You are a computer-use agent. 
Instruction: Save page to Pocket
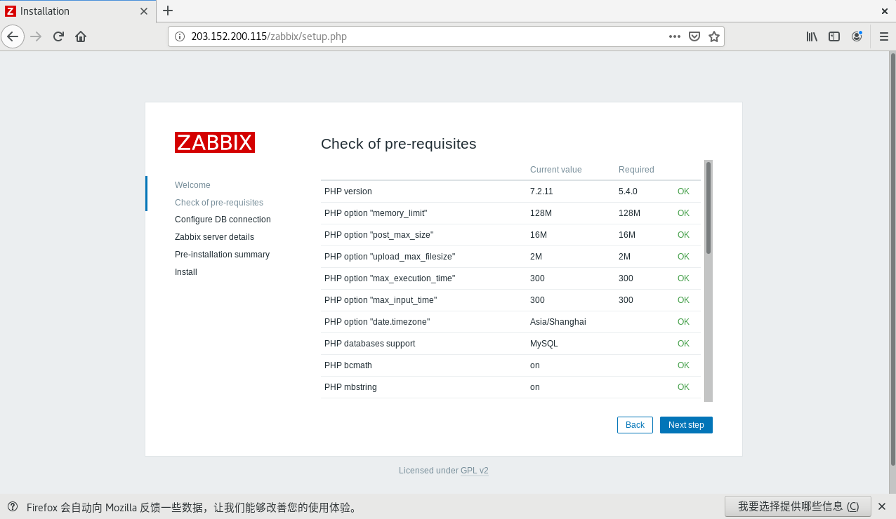(694, 36)
